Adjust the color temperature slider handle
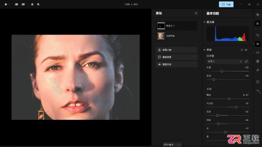The image size is (262, 147). [x=222, y=71]
